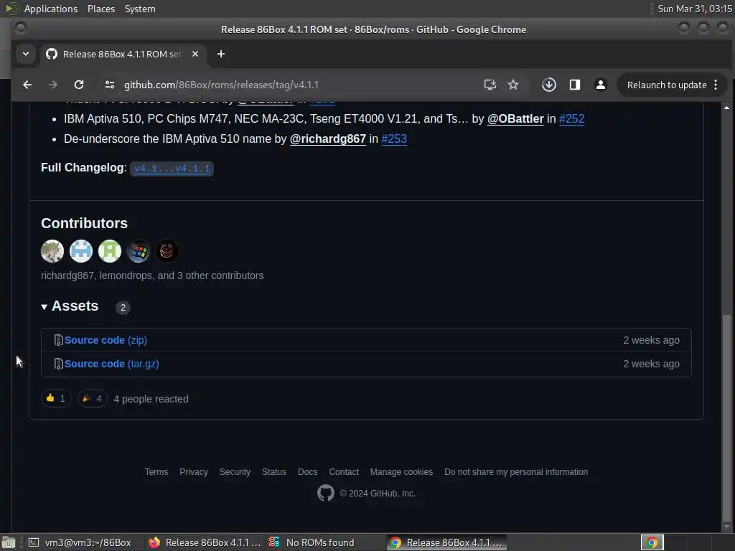Screen dimensions: 735x551
Task: Switch to Firefox Release 86Box window in taskbar
Action: (205, 542)
